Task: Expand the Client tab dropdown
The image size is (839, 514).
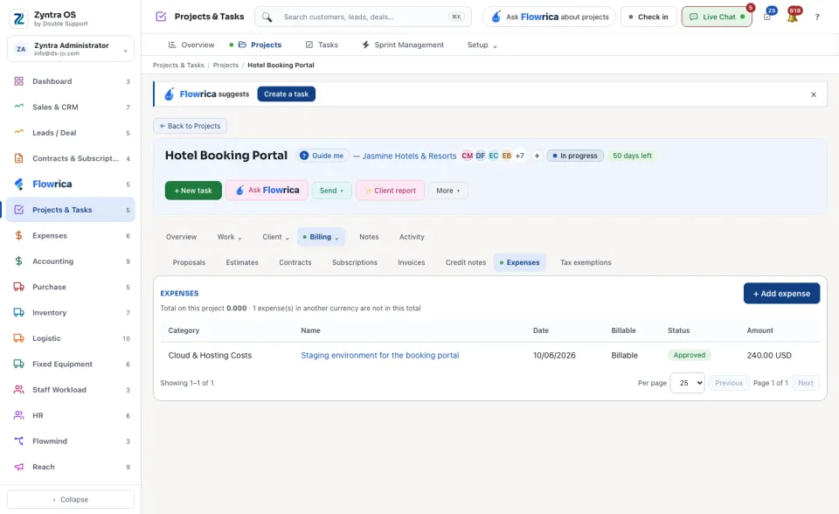Action: coord(275,237)
